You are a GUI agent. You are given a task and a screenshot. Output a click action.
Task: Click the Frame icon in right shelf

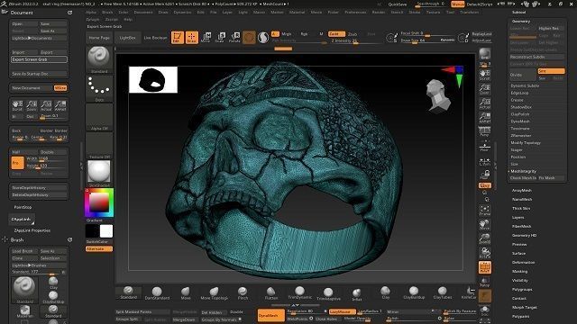(485, 210)
